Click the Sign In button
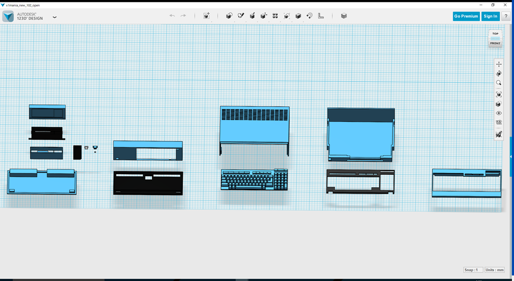The height and width of the screenshot is (281, 514). click(490, 16)
